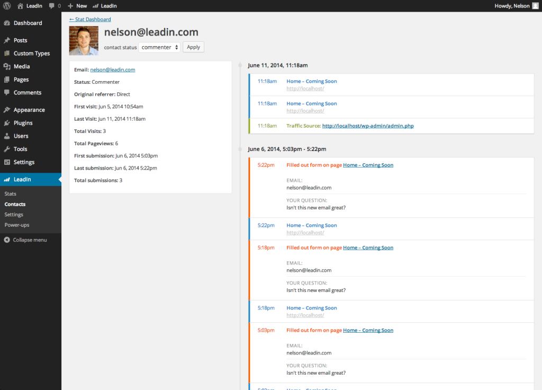The height and width of the screenshot is (390, 542).
Task: Click the 'Original referrer: Direct' text
Action: [x=102, y=94]
